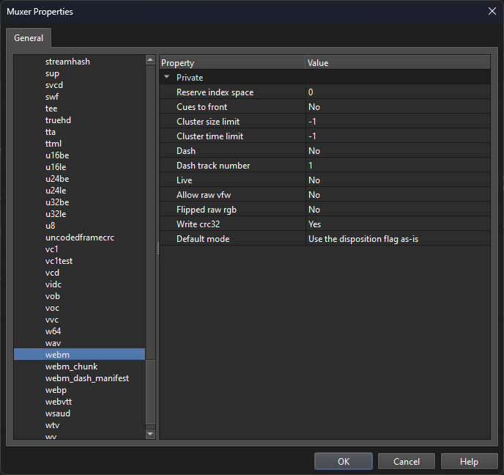Open Default mode value dropdown

click(x=396, y=239)
